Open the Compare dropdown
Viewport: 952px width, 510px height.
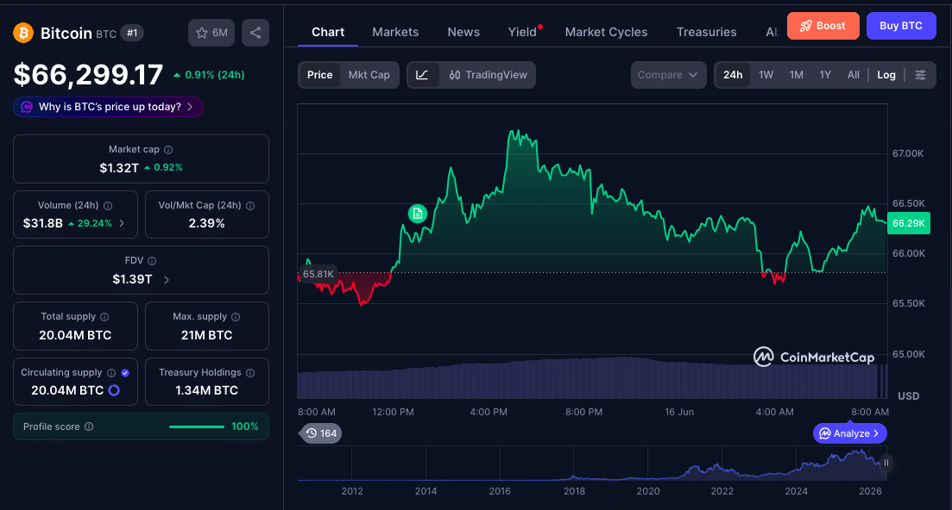tap(668, 75)
